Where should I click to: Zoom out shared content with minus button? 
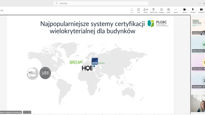point(25,112)
